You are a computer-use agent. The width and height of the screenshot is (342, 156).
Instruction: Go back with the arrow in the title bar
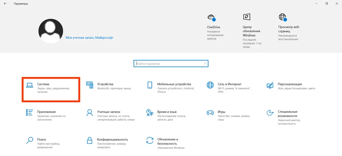tap(5, 4)
